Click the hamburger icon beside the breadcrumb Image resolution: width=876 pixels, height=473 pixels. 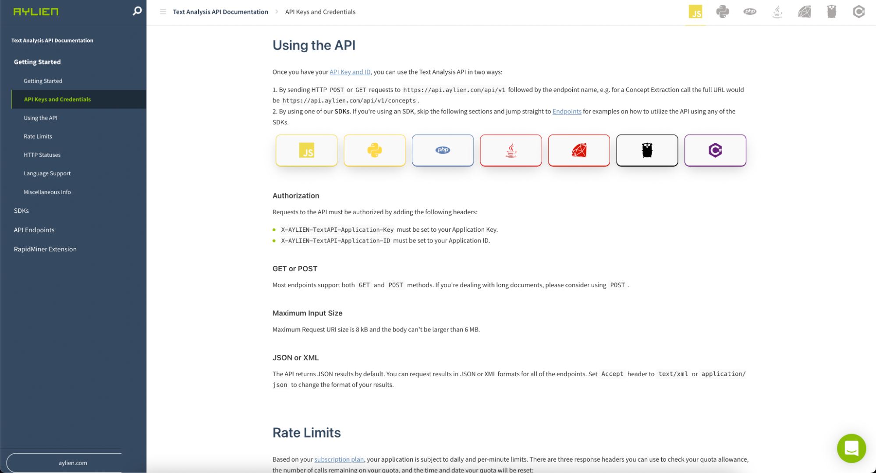162,12
